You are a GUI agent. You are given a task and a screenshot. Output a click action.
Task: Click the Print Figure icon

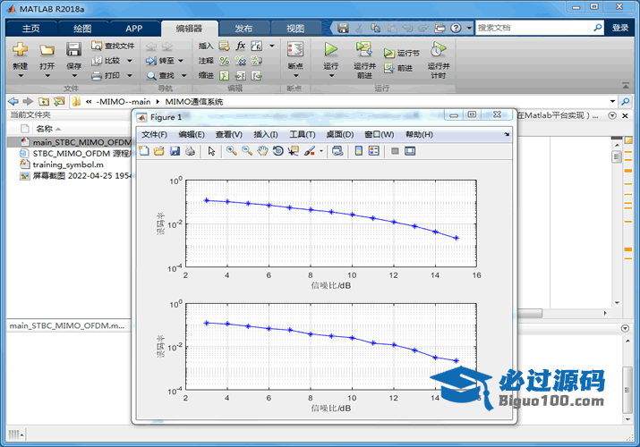coord(190,151)
